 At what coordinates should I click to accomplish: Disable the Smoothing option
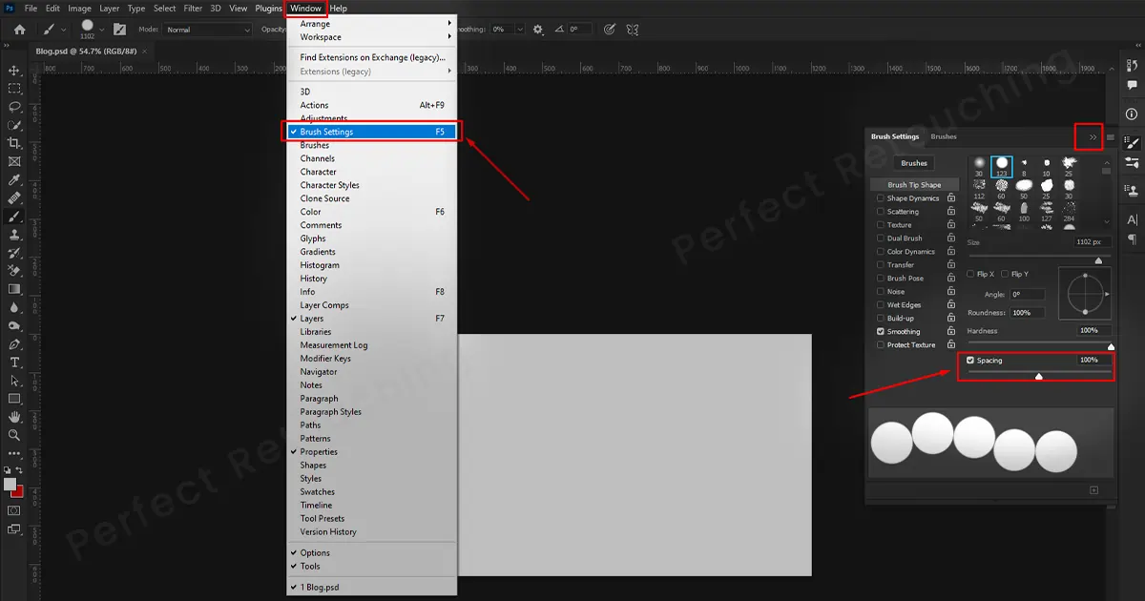coord(880,331)
